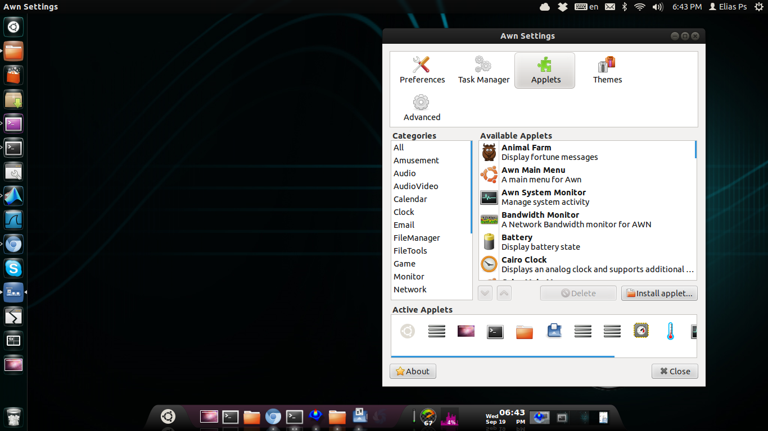The image size is (768, 431).
Task: Open the Themes section
Action: coord(607,70)
